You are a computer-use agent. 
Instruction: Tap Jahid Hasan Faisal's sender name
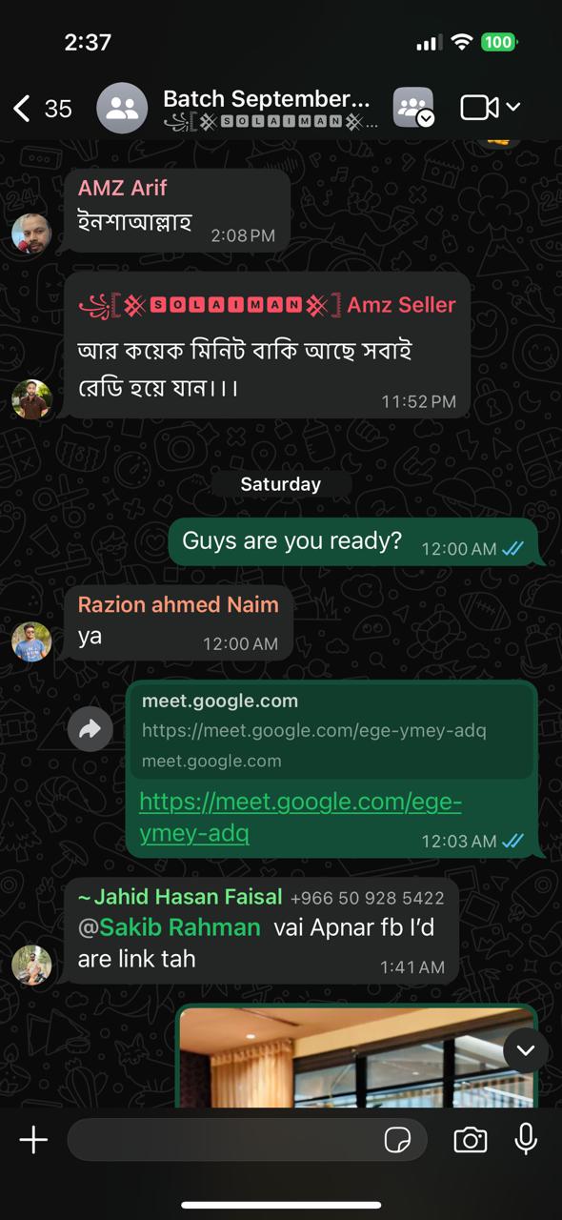coord(180,897)
